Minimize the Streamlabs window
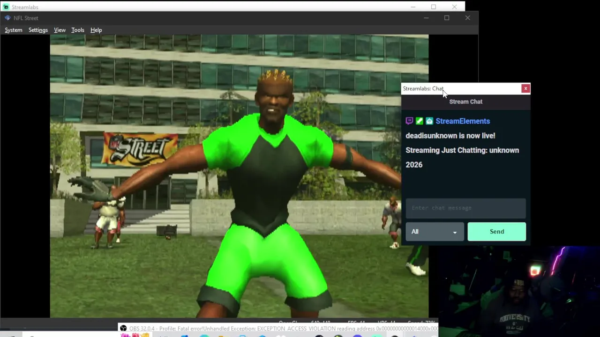600x337 pixels. pos(413,7)
